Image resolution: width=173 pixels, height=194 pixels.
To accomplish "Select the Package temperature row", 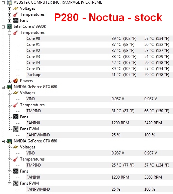I will click(99, 75).
